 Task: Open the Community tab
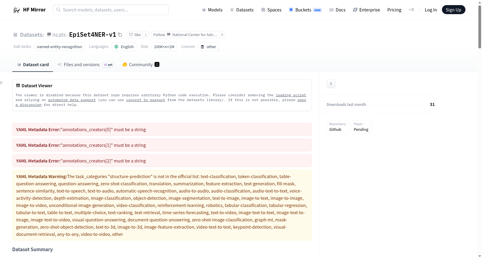tap(141, 64)
